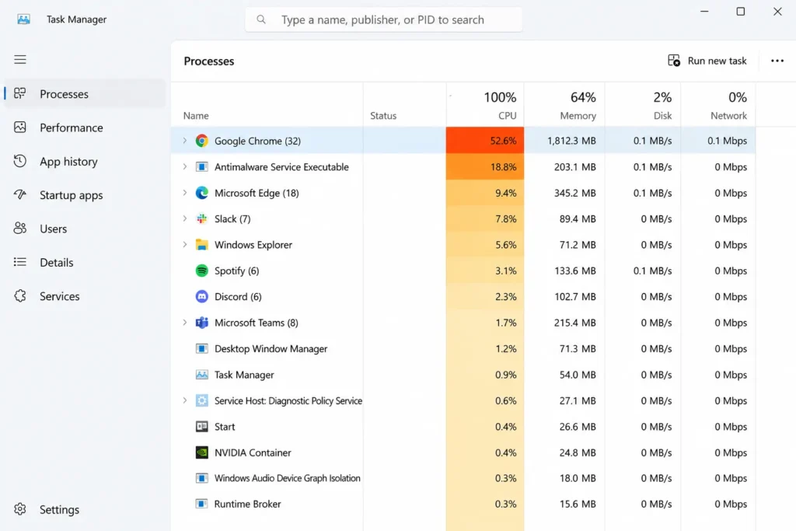The width and height of the screenshot is (796, 531).
Task: Click the NVIDIA Container icon
Action: pyautogui.click(x=201, y=452)
